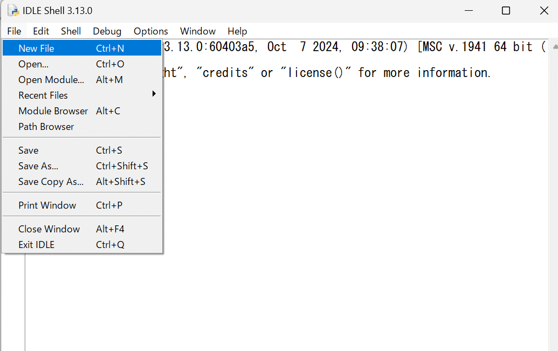The width and height of the screenshot is (558, 351).
Task: Select Close Window entry
Action: [82, 229]
